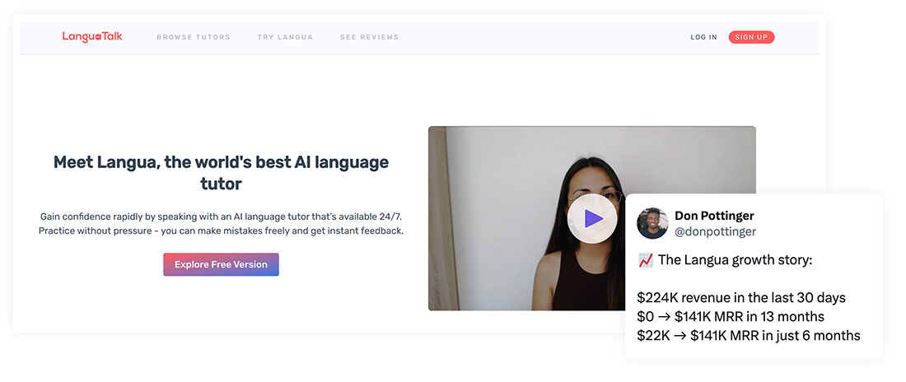The image size is (906, 382).
Task: Click the text '$224K revenue in the last 30 days'
Action: (741, 298)
